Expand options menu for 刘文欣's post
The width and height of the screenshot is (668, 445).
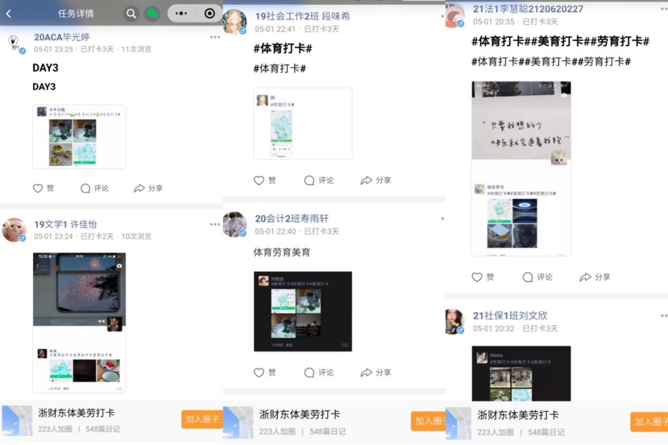click(664, 315)
